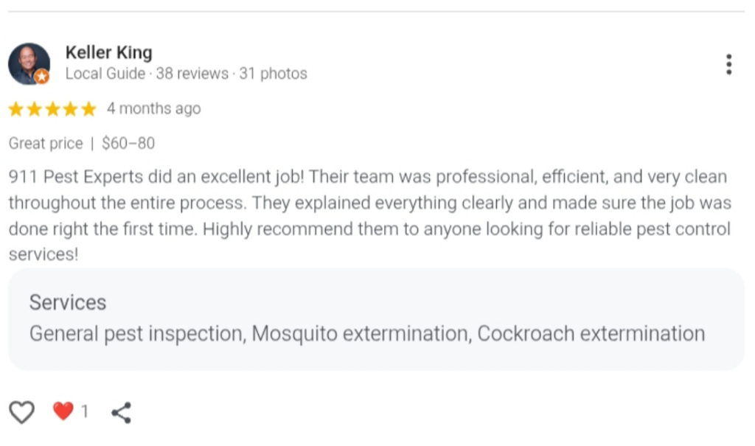The height and width of the screenshot is (446, 755).
Task: Click Keller King's profile picture
Action: pos(29,63)
